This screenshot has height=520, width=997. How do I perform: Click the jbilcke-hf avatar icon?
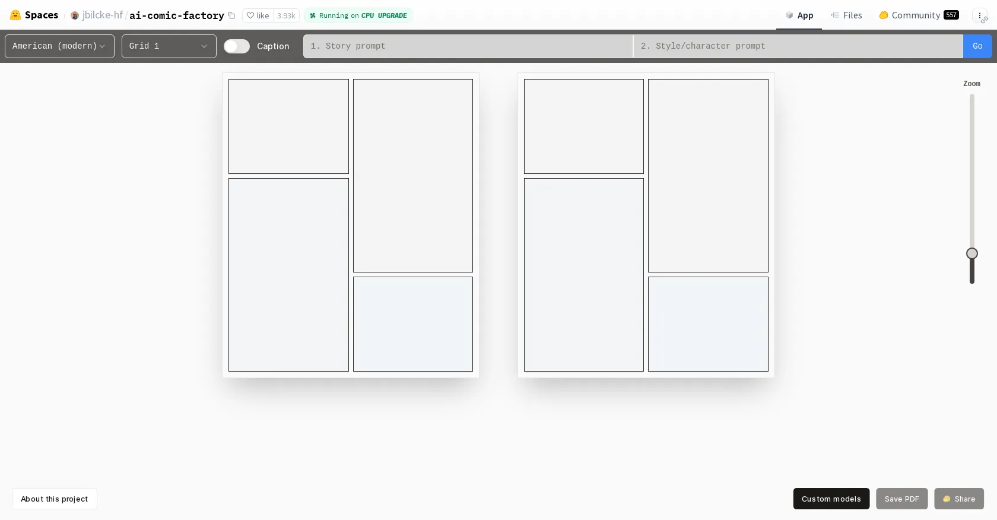coord(75,15)
